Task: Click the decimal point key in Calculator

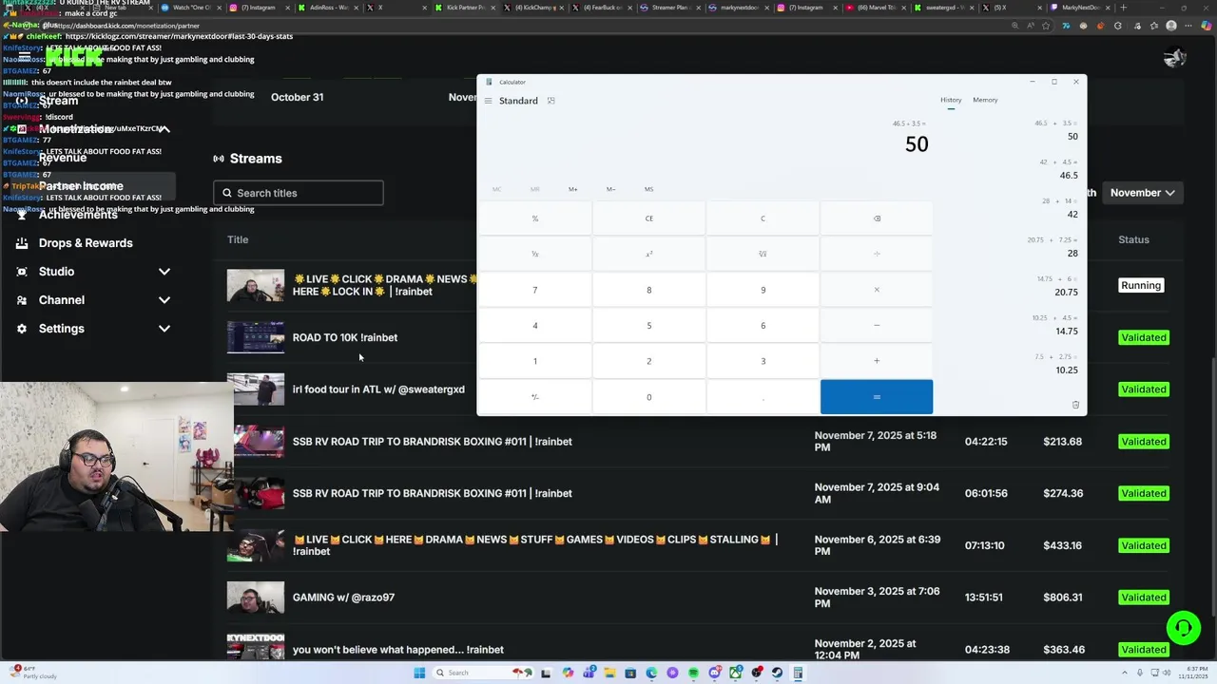Action: click(x=763, y=397)
